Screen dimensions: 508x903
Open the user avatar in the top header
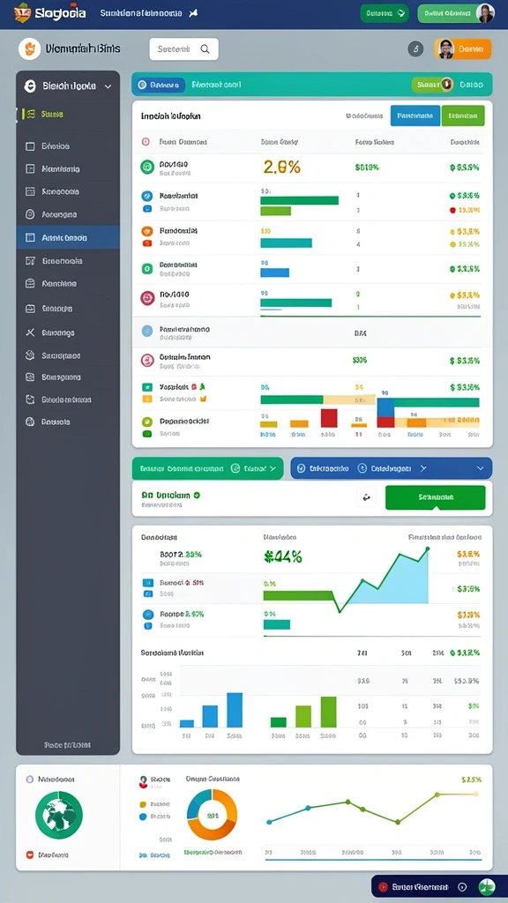pyautogui.click(x=486, y=12)
